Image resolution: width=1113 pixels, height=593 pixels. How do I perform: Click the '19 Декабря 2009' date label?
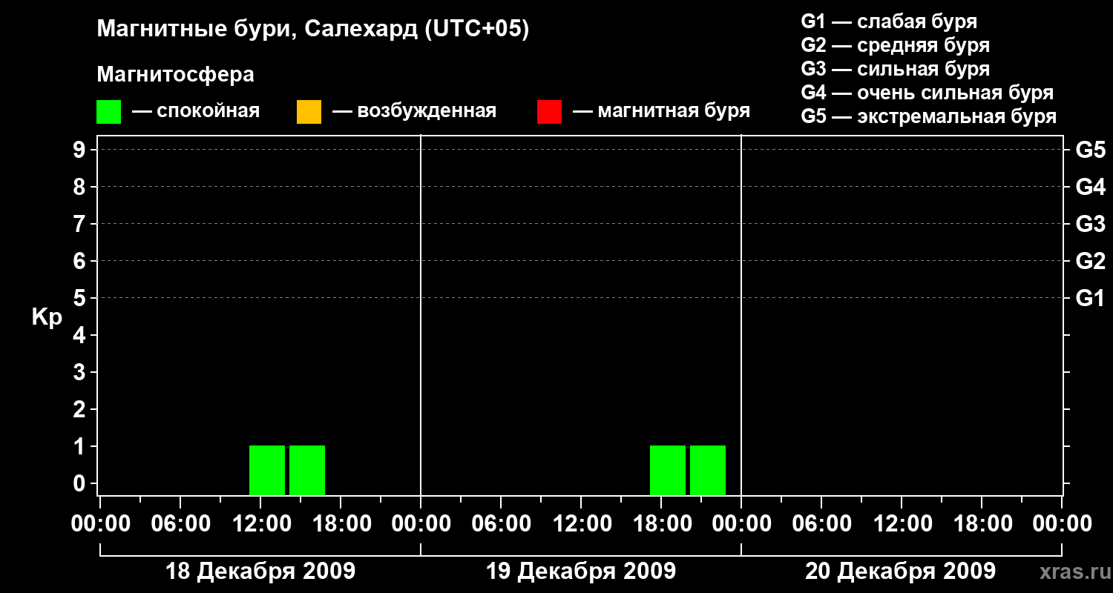pyautogui.click(x=581, y=572)
